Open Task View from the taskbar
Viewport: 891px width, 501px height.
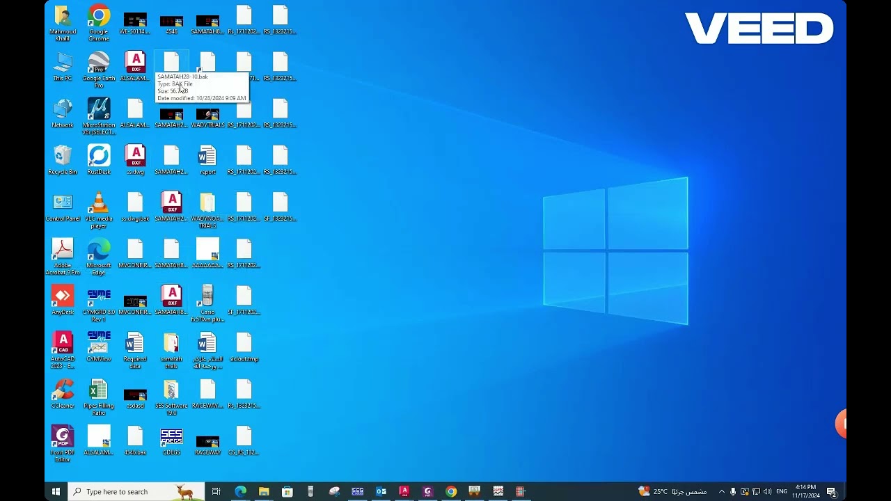click(216, 492)
